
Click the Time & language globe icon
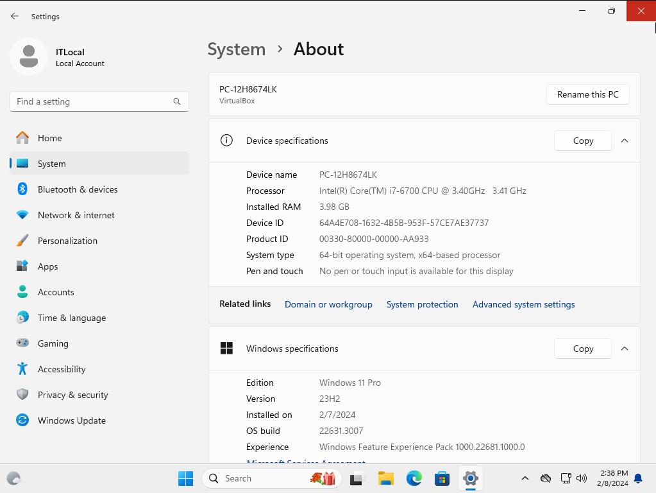pos(22,318)
